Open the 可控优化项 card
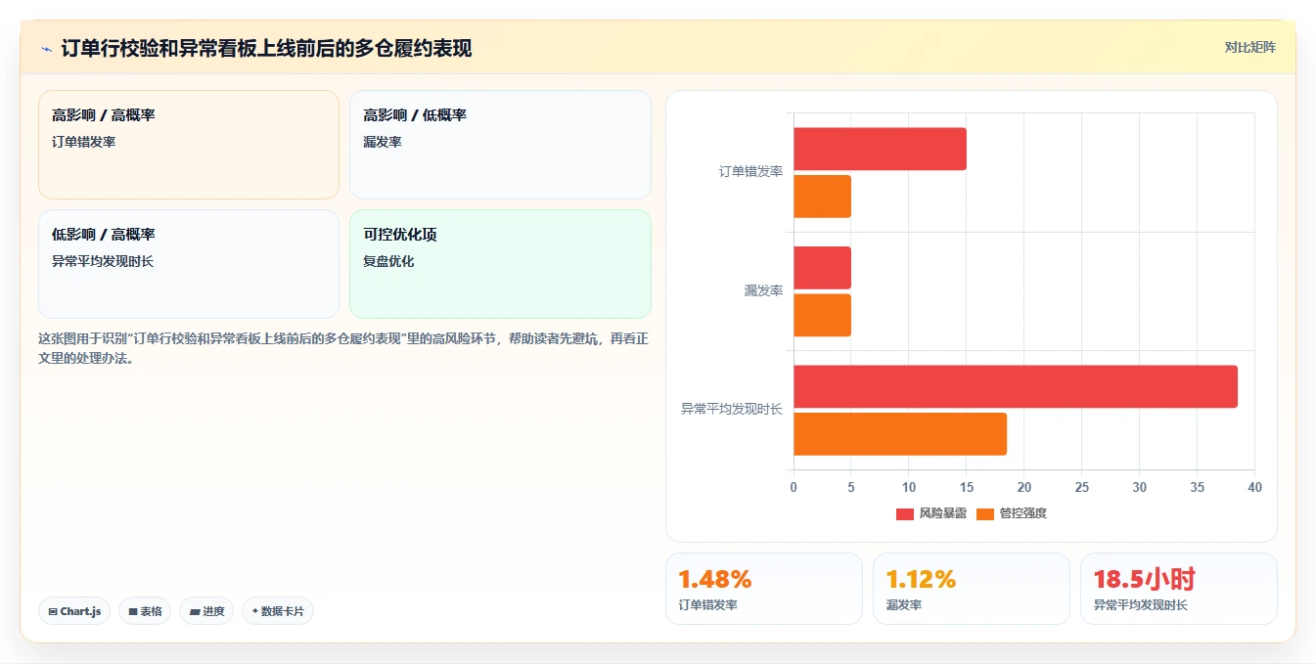 pos(500,264)
